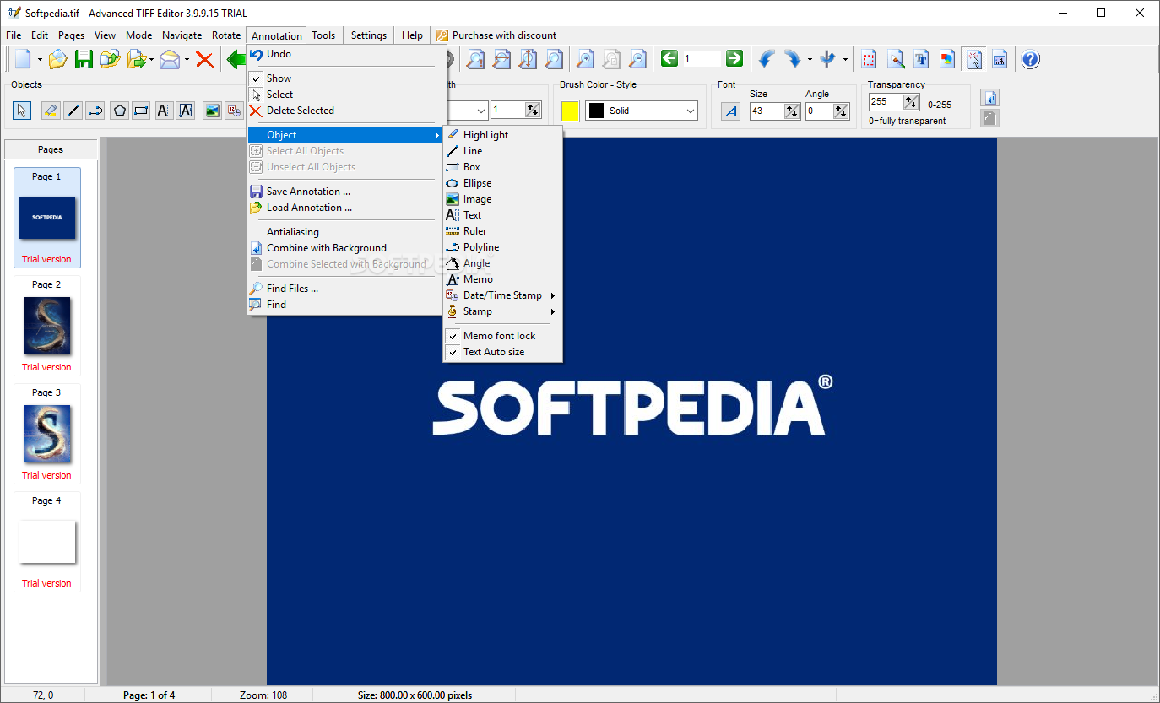Open dropdown arrow next to New document icon

[x=40, y=60]
